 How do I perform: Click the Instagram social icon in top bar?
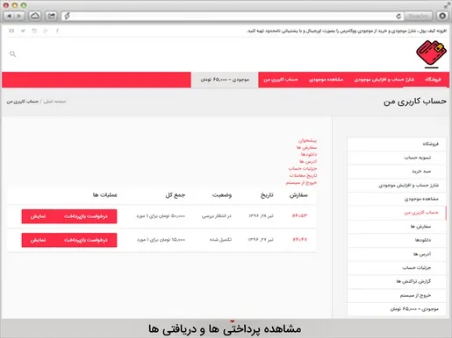click(x=34, y=31)
